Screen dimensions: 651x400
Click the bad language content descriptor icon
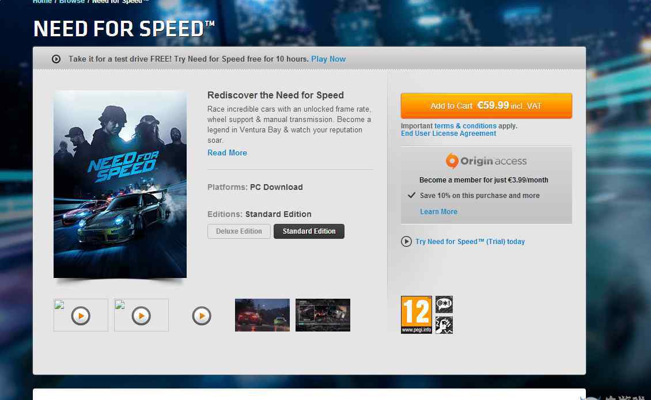pyautogui.click(x=444, y=304)
